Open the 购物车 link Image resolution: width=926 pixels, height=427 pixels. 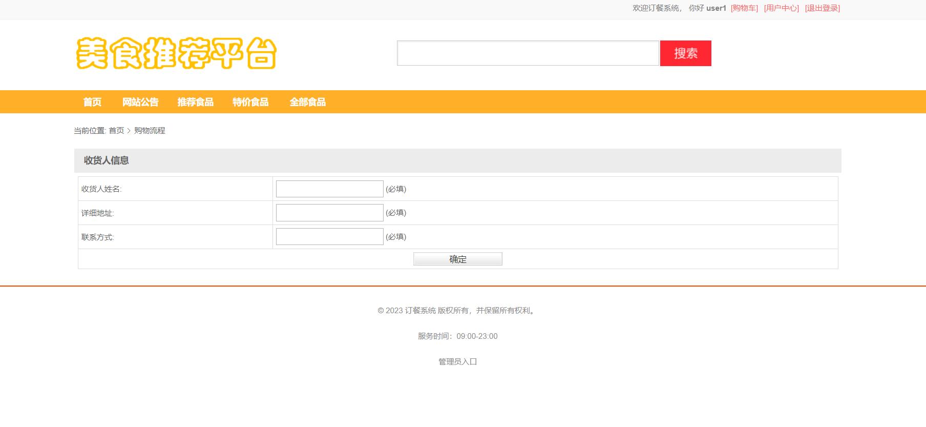click(x=744, y=8)
